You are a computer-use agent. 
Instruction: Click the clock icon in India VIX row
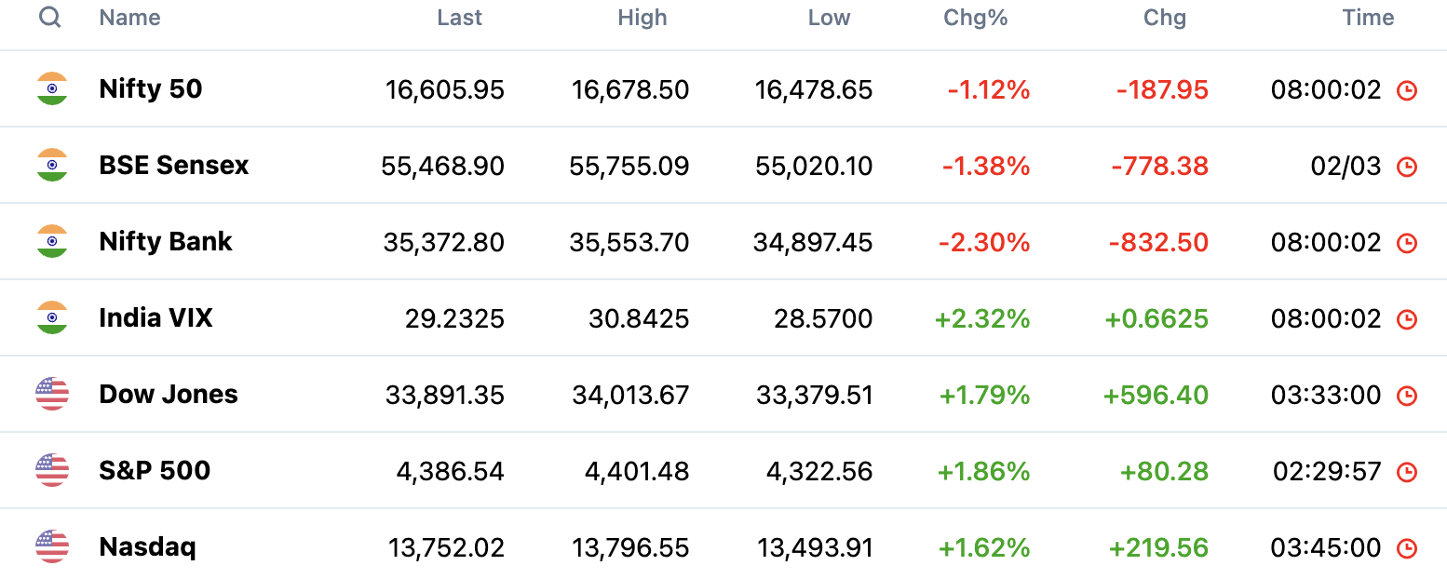[x=1407, y=319]
